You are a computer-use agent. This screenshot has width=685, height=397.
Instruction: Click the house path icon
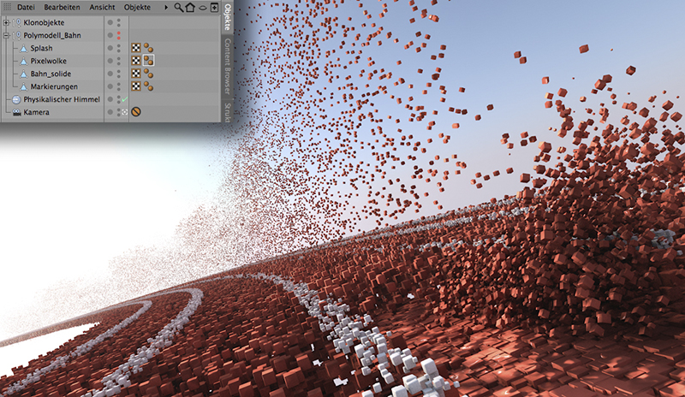click(190, 8)
